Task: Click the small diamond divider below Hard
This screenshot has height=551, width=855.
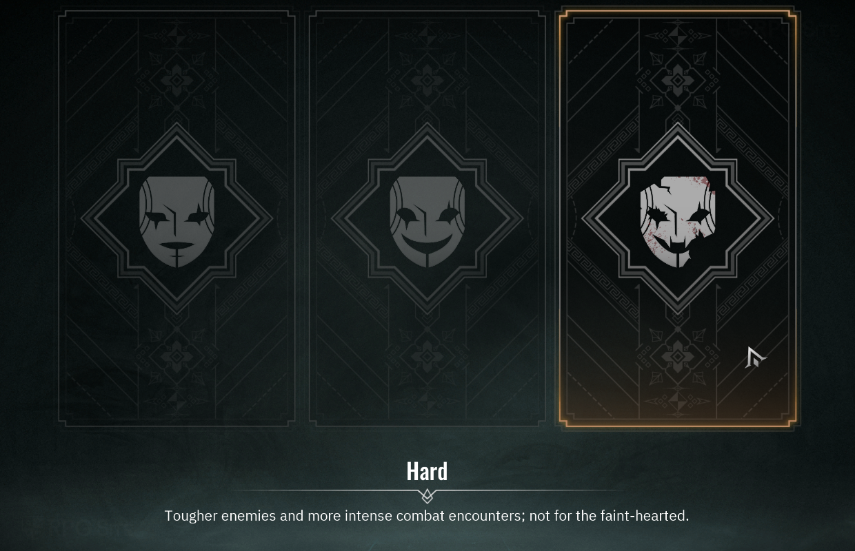Action: (x=428, y=495)
